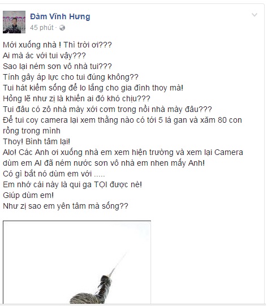This screenshot has height=306, width=276.
Task: Click the last line 'Như zị sao em yên tâm'
Action: click(x=66, y=206)
